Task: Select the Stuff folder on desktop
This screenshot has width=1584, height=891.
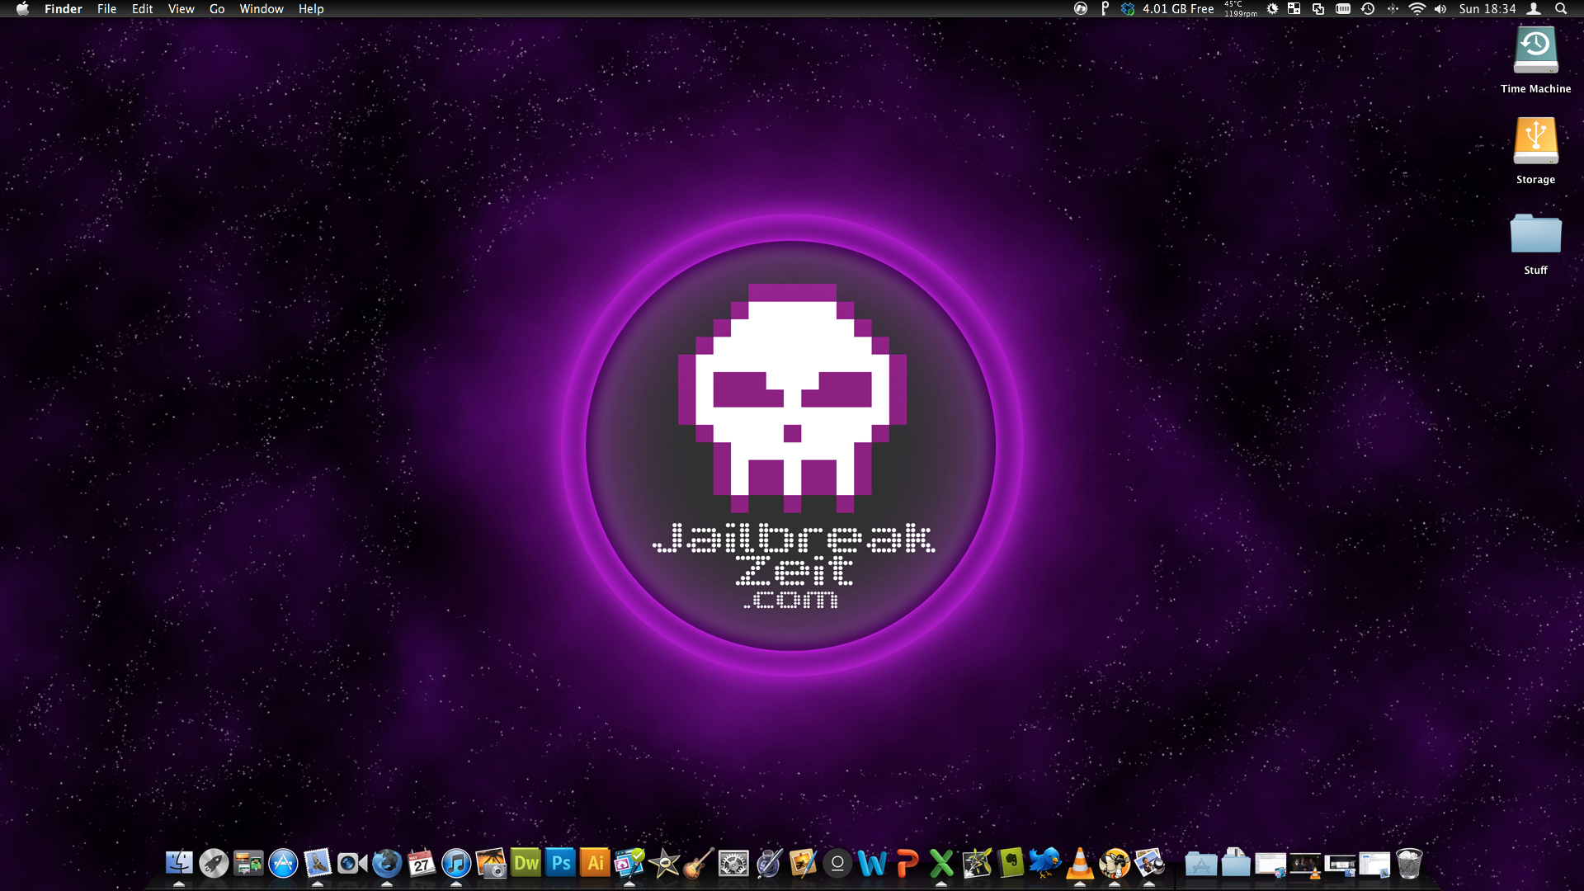Action: (x=1535, y=234)
